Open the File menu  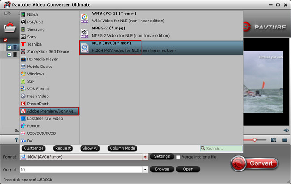point(8,13)
